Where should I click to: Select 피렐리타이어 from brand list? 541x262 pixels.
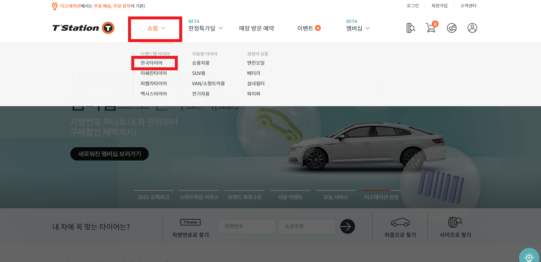tap(154, 84)
